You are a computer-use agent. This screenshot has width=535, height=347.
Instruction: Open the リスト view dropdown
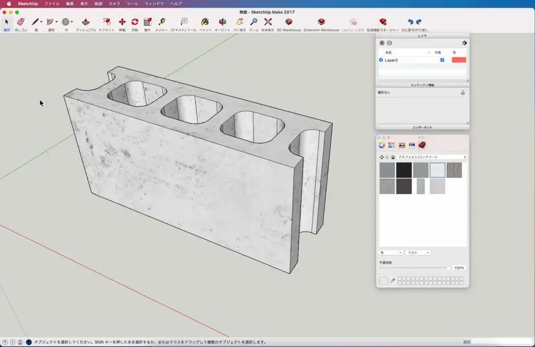click(x=418, y=253)
